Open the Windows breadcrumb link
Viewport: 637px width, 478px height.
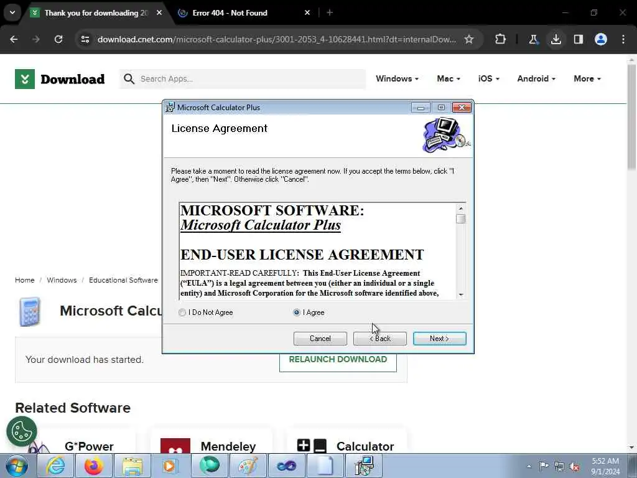[x=62, y=280]
